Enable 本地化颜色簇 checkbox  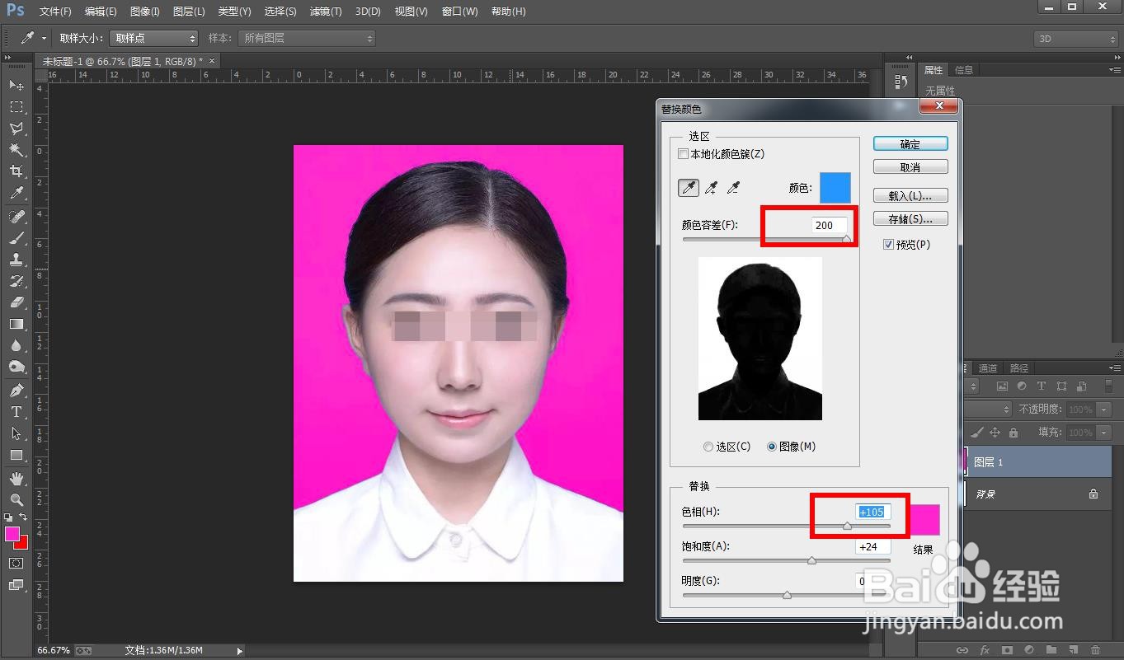tap(683, 154)
